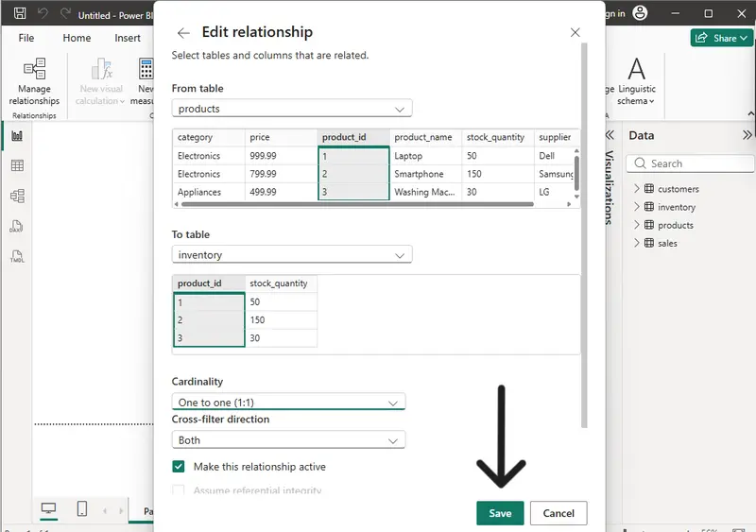Click the customers table icon
The image size is (756, 532).
649,189
